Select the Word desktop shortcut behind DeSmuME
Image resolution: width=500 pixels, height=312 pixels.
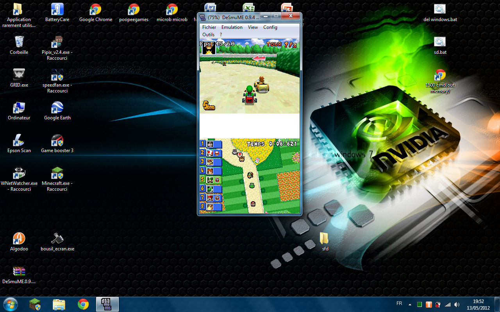click(211, 8)
